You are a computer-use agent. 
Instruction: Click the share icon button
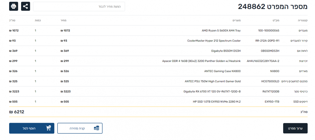26,6
